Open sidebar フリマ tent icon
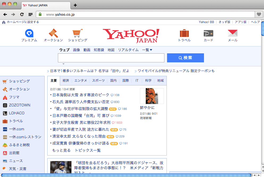Viewport: 264px width, 177px height. click(5, 97)
